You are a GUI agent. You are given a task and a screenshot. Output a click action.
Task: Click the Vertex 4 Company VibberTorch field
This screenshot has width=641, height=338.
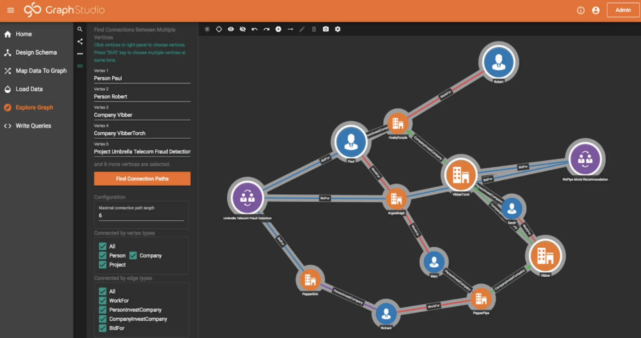pyautogui.click(x=142, y=133)
